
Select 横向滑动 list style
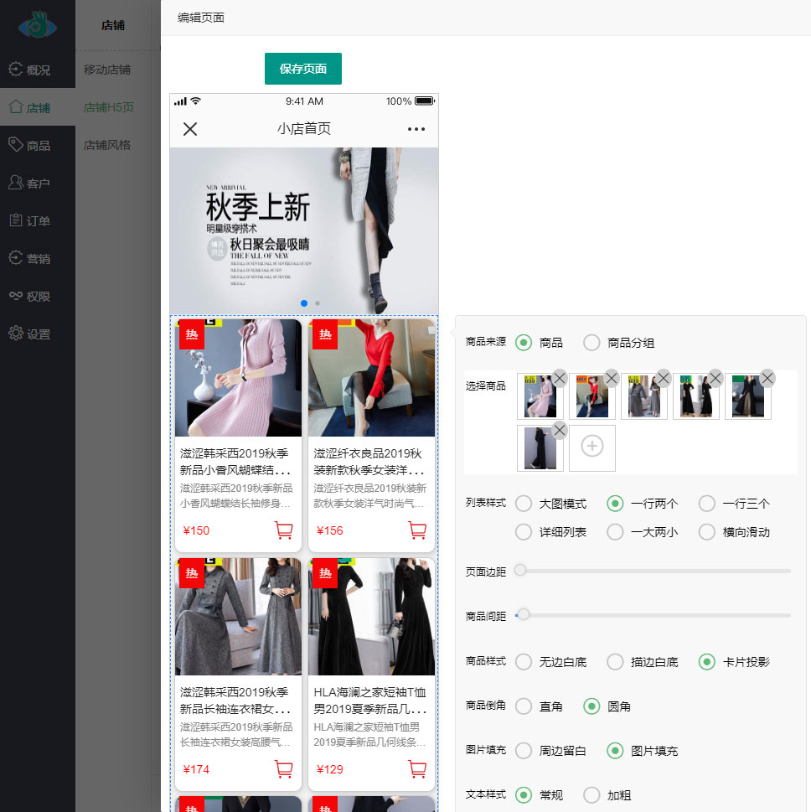[707, 532]
